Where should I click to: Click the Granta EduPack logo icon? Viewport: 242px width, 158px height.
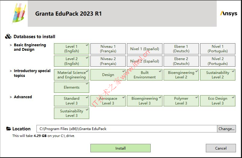tap(18, 14)
